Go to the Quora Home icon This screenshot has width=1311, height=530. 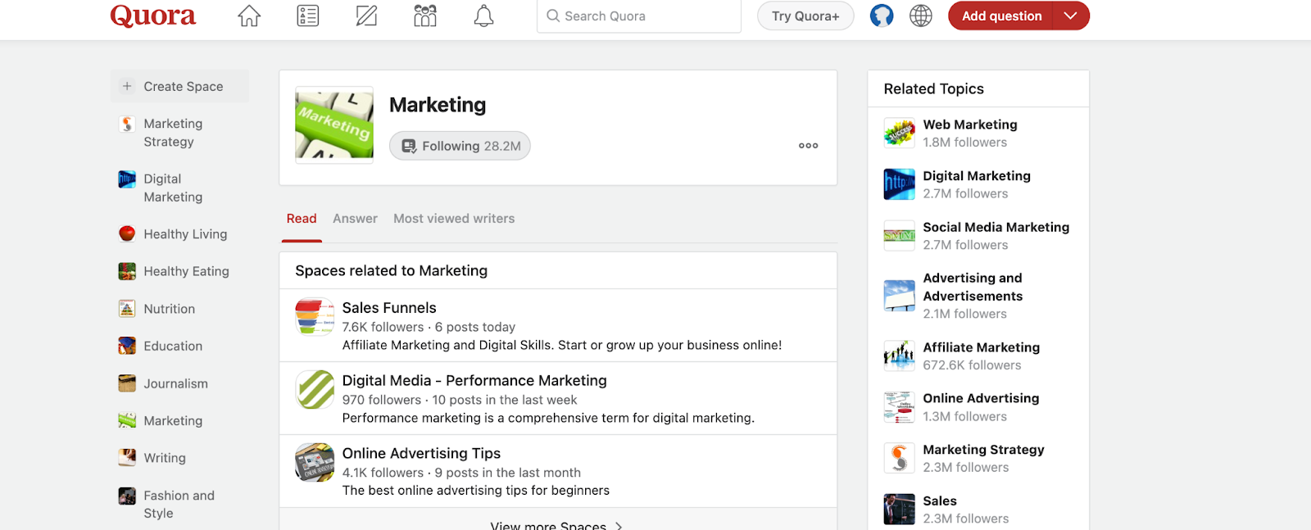pos(249,16)
